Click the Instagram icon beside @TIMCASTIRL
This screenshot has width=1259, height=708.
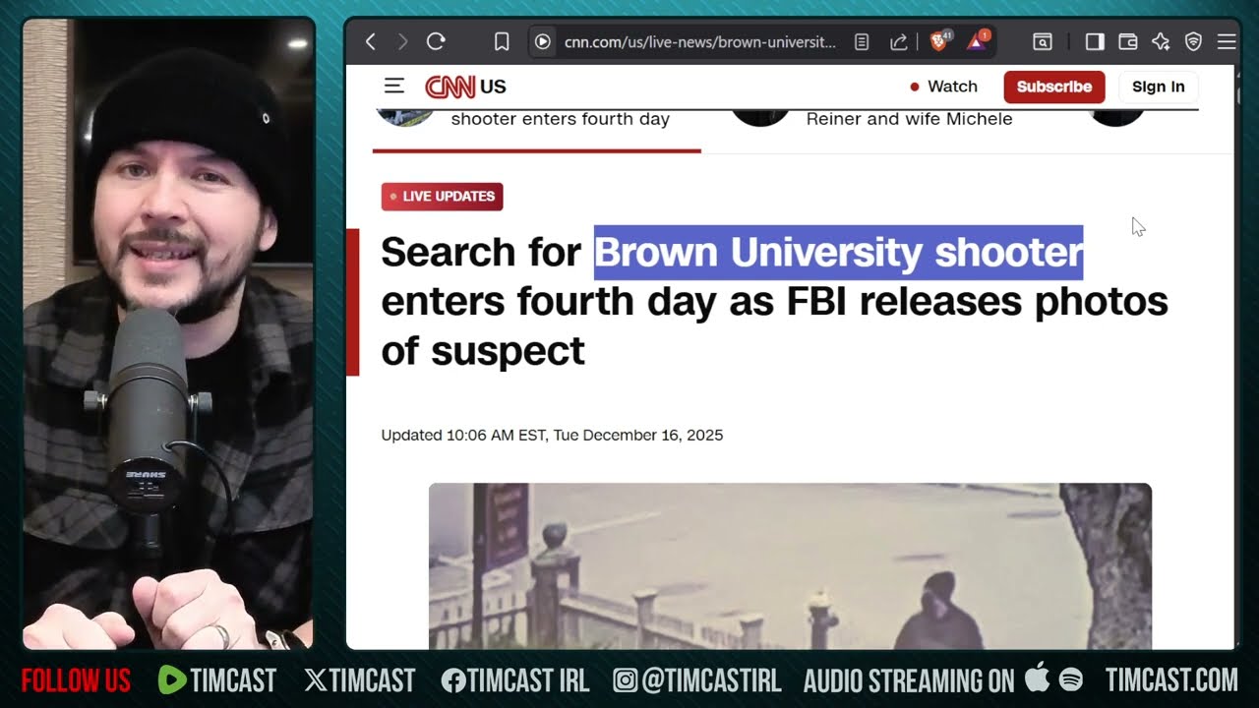coord(626,679)
